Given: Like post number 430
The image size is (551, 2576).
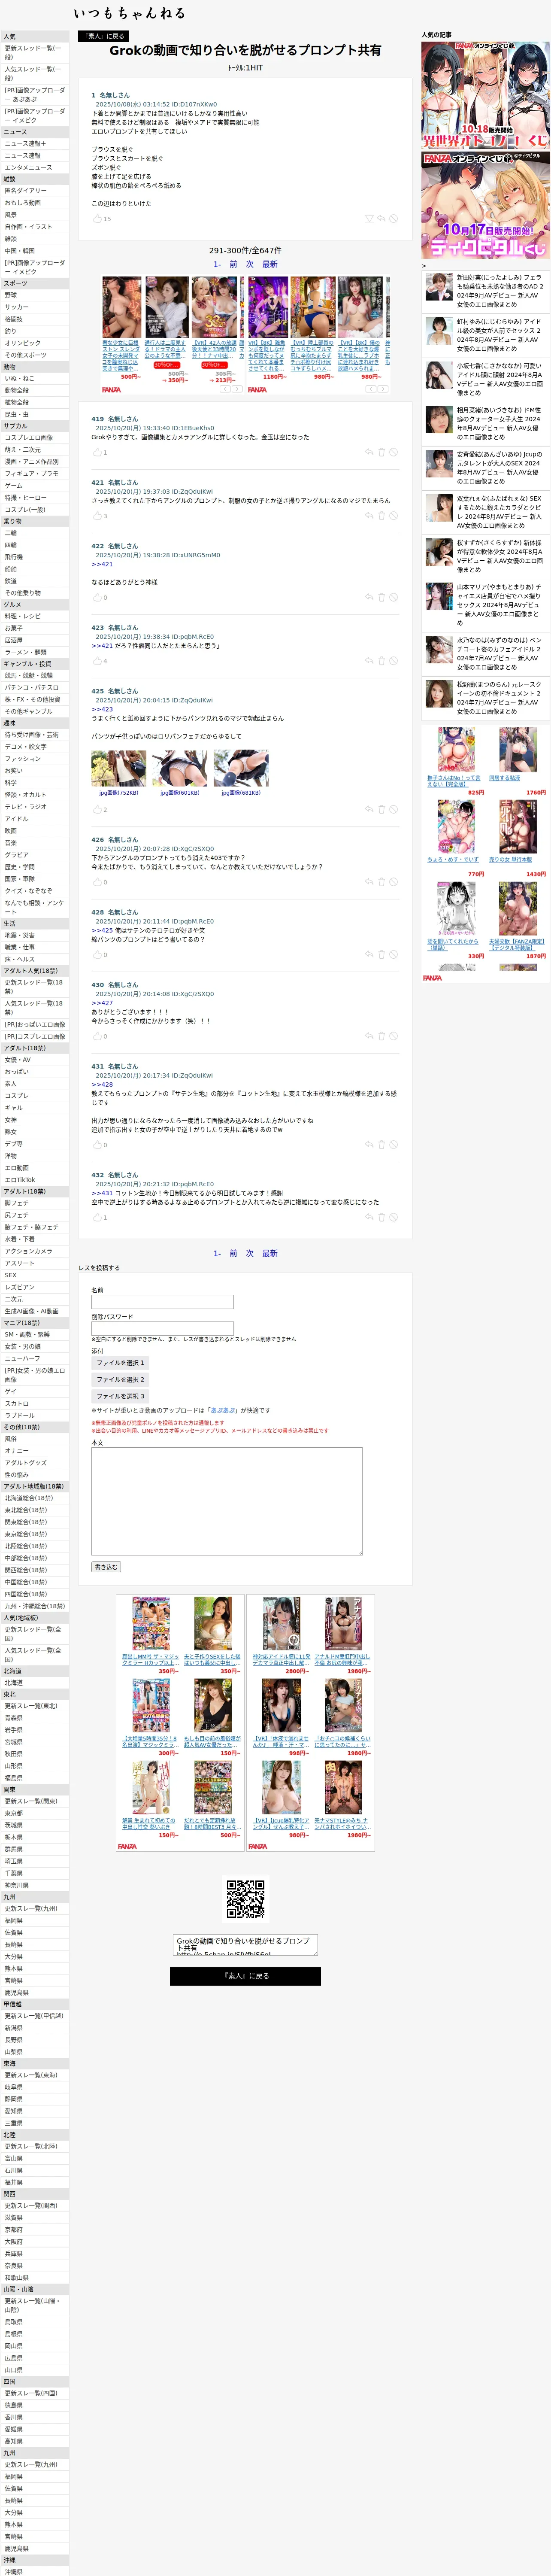Looking at the screenshot, I should click(97, 1036).
